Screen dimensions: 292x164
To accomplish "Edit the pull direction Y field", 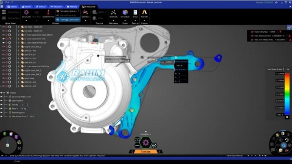I will point(182,77).
